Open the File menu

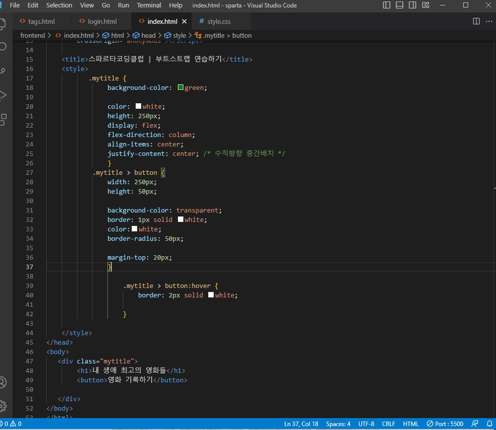[x=14, y=5]
